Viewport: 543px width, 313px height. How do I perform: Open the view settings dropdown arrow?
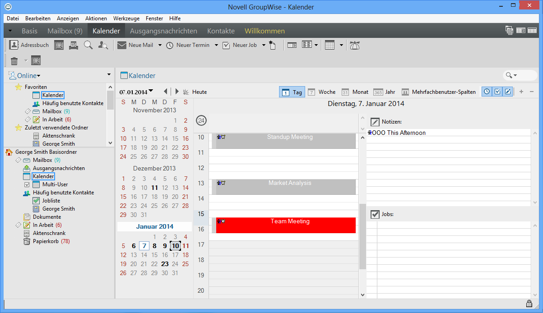coord(316,45)
